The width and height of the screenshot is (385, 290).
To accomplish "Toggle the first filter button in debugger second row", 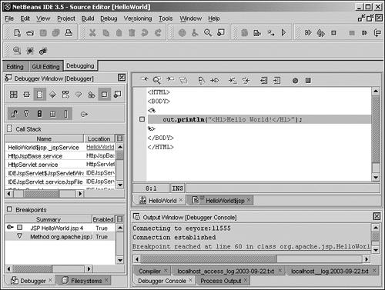I will coord(14,114).
